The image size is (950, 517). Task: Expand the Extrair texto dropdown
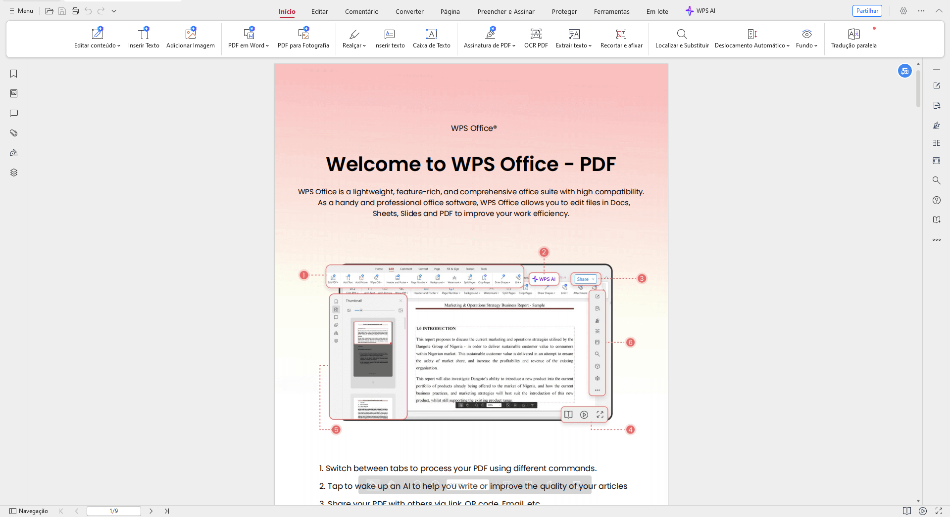coord(590,46)
